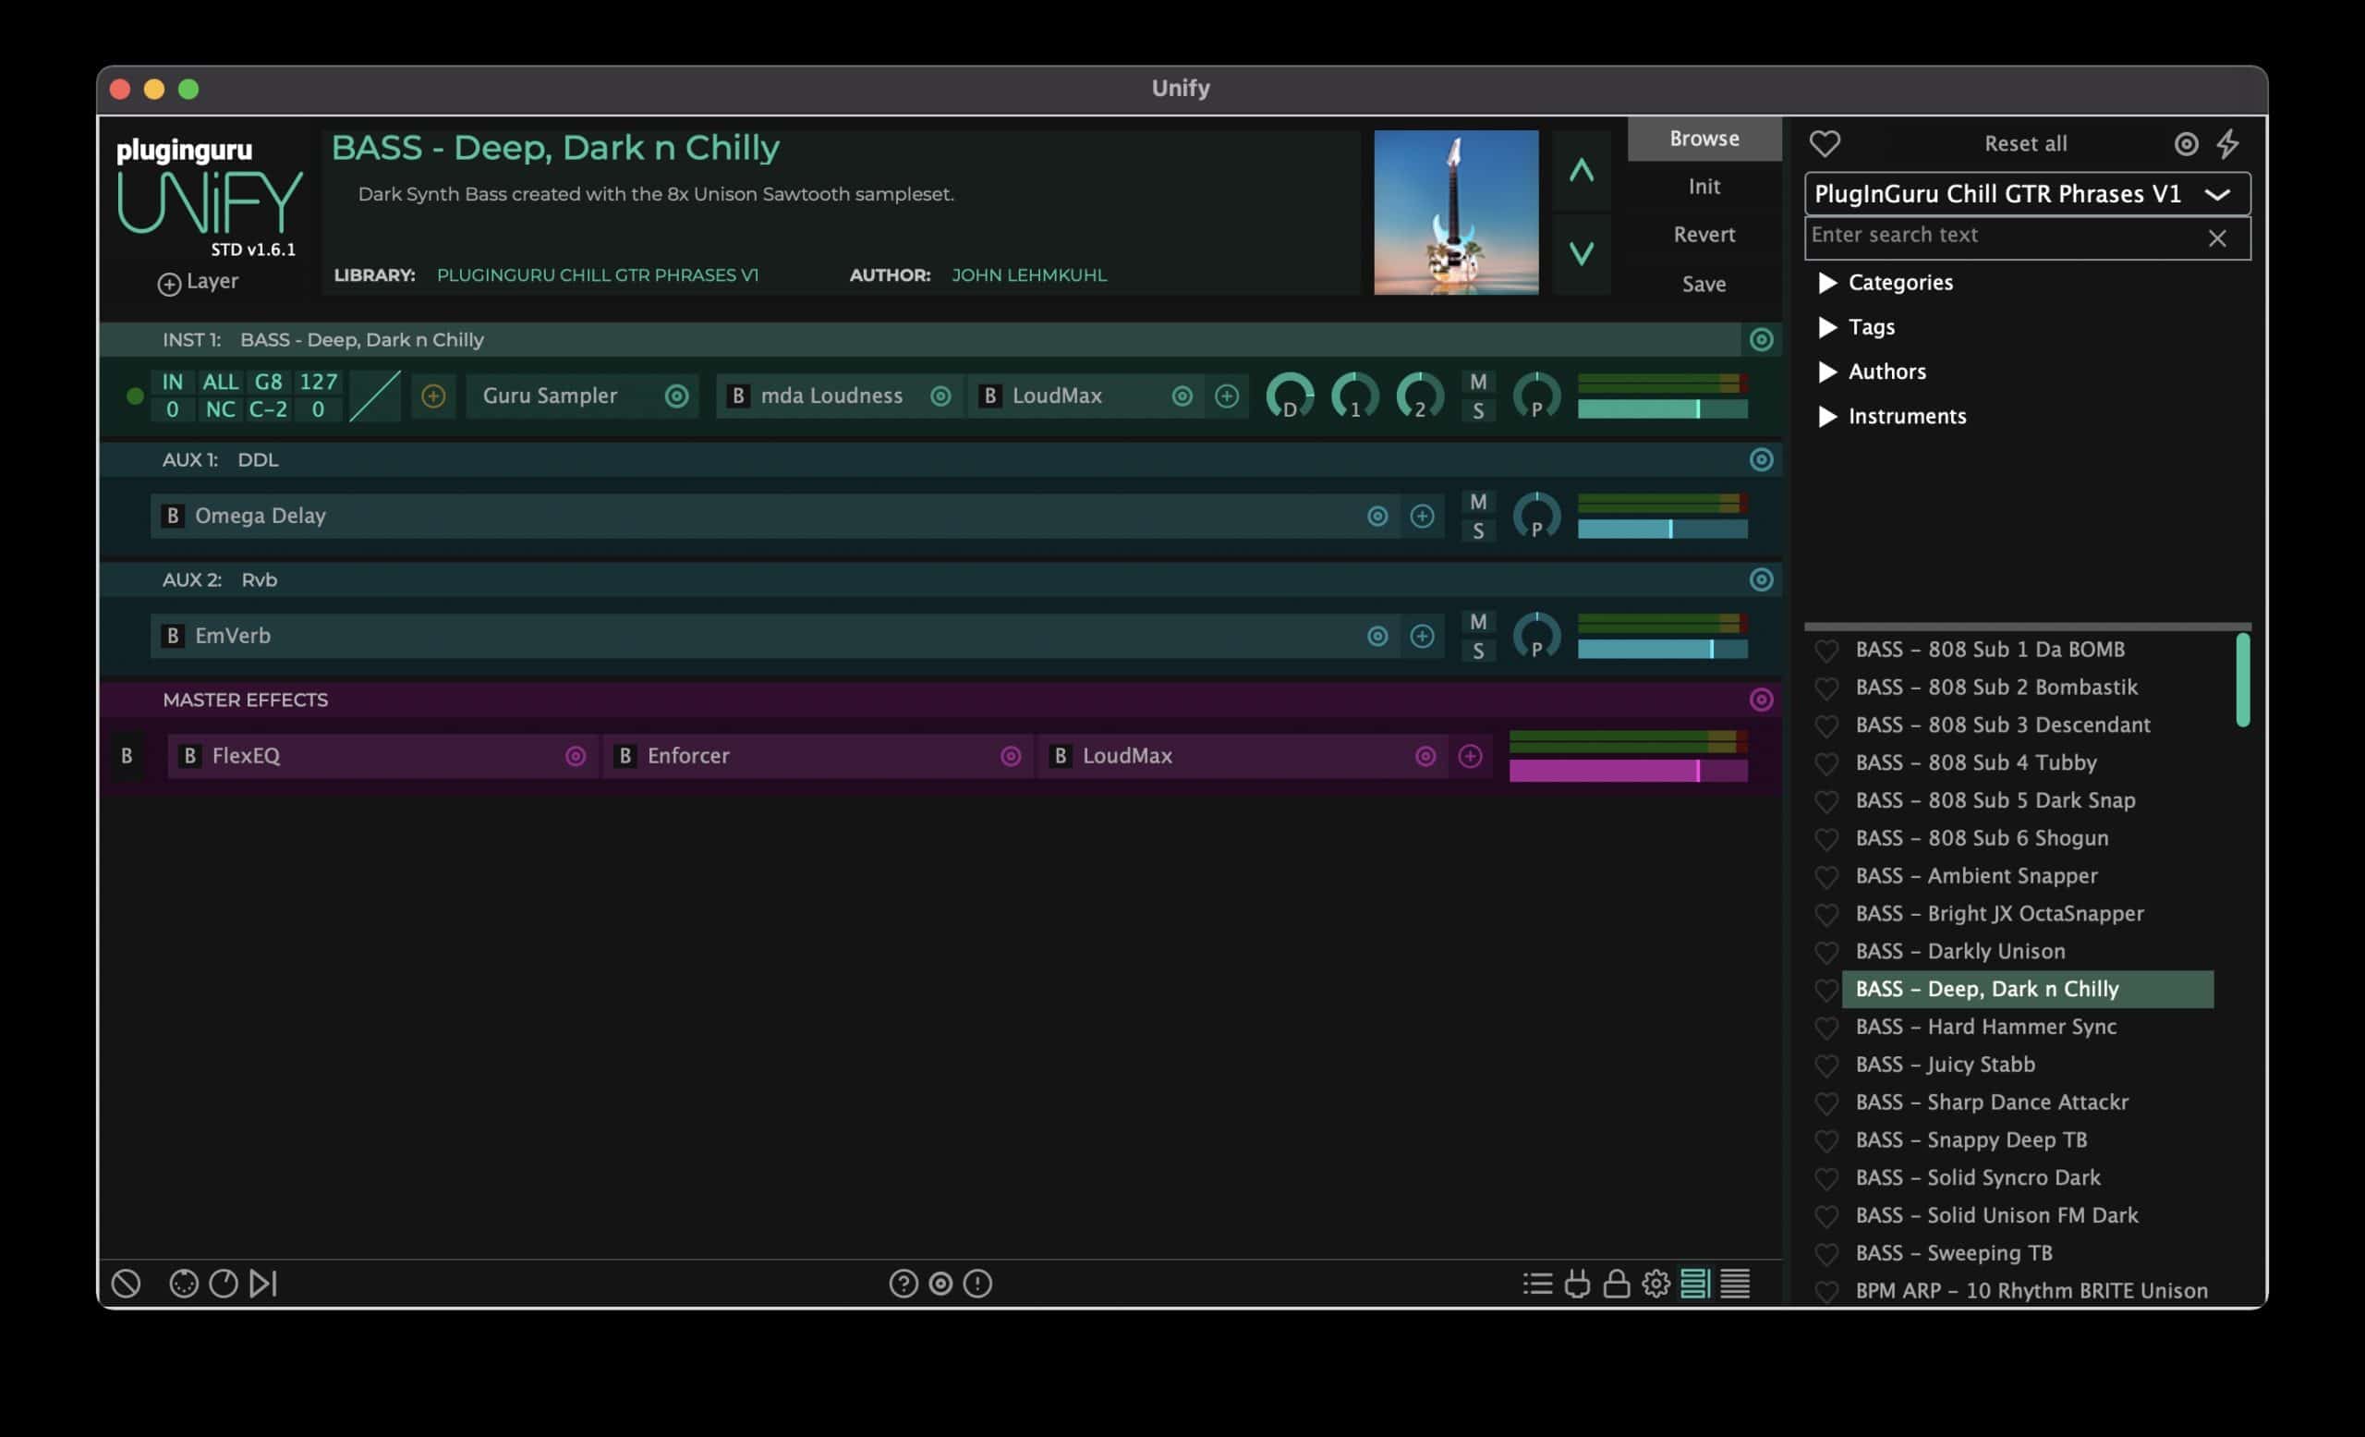Toggle bypass B on INST 1 LoudMax
This screenshot has height=1437, width=2365.
989,396
